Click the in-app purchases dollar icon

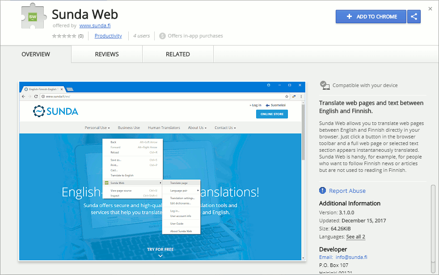(162, 36)
